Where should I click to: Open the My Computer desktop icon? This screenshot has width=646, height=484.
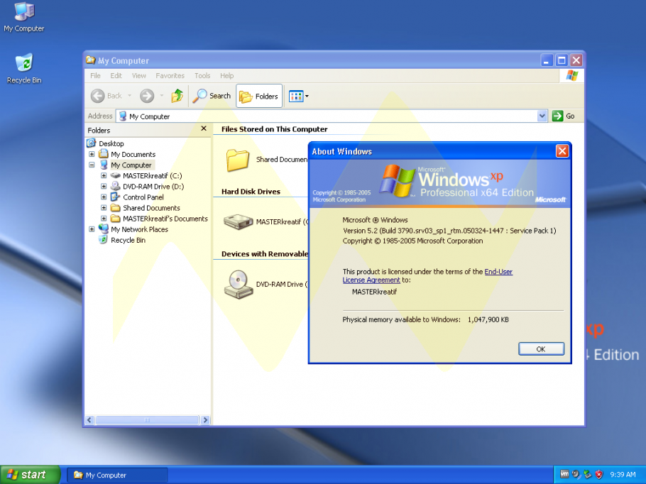[24, 17]
